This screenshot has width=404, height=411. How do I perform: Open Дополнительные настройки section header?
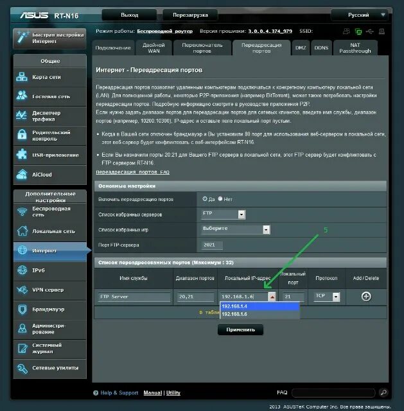[50, 197]
